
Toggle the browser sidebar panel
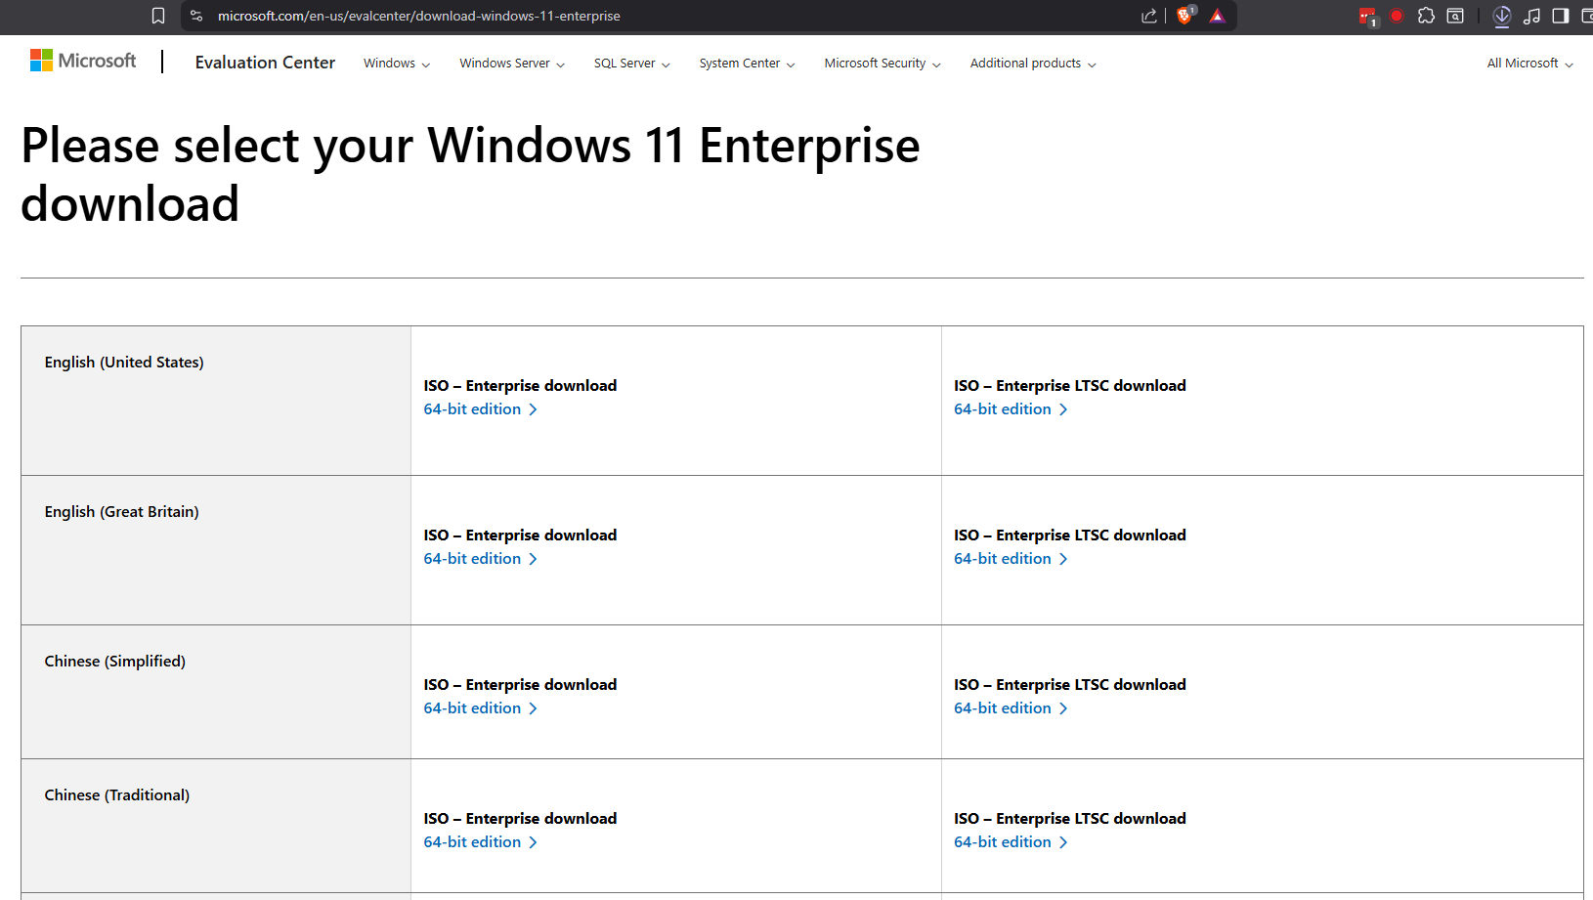click(x=1561, y=16)
